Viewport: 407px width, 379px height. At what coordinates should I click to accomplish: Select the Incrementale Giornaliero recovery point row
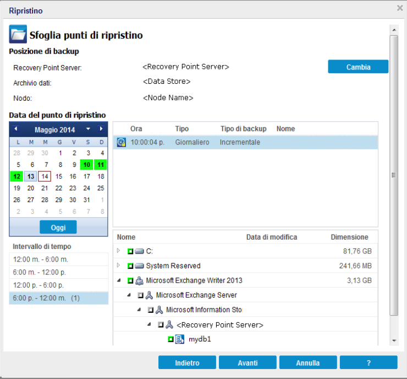[245, 142]
